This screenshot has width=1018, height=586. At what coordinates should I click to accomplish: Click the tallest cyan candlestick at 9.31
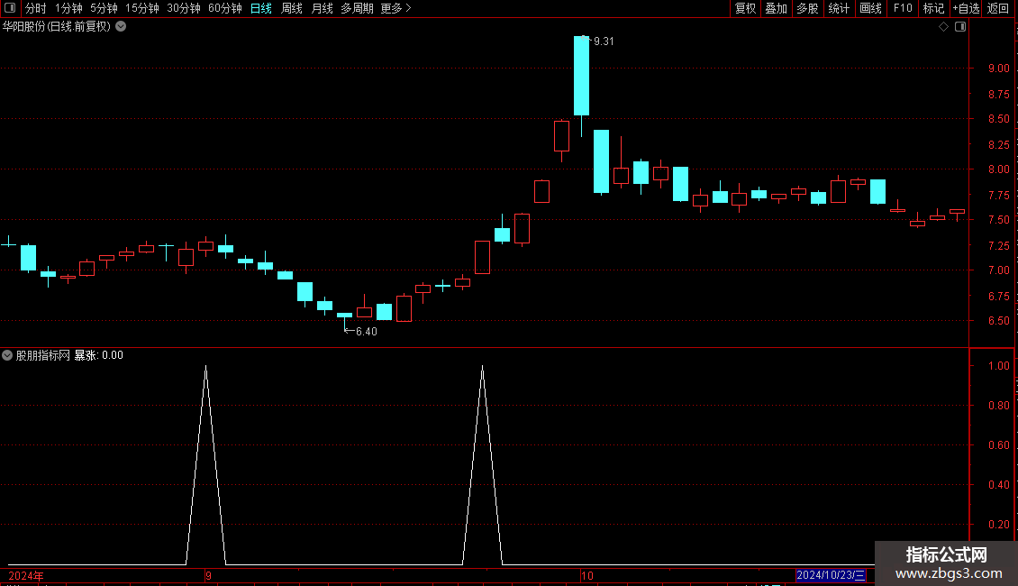click(x=582, y=76)
